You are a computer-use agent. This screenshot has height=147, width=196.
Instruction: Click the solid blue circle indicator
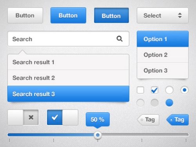(x=169, y=103)
